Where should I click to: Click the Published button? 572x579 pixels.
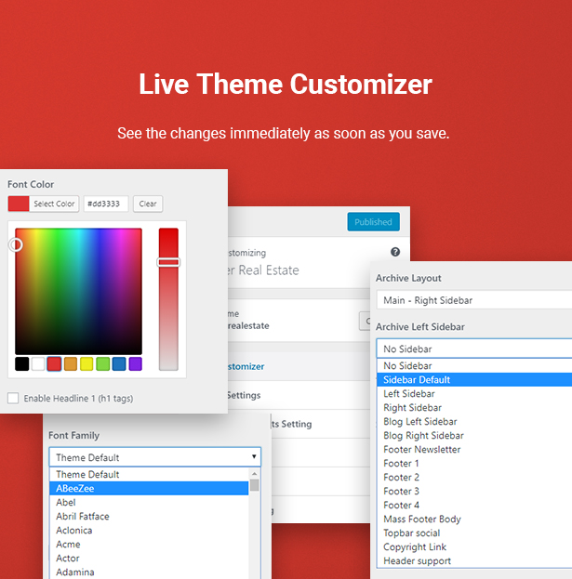(x=373, y=221)
